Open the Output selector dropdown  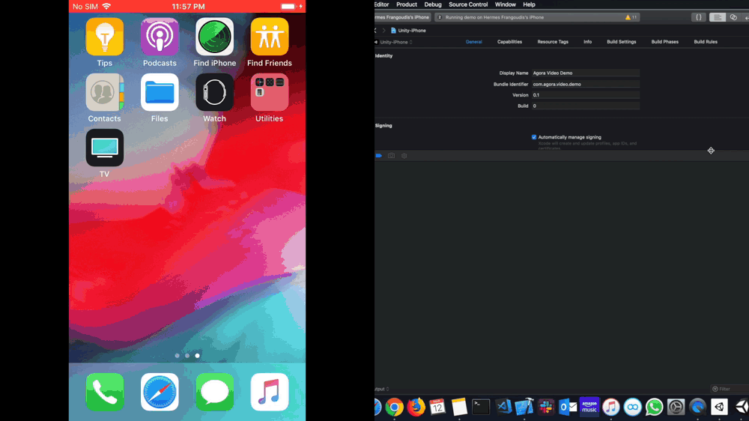pos(382,389)
